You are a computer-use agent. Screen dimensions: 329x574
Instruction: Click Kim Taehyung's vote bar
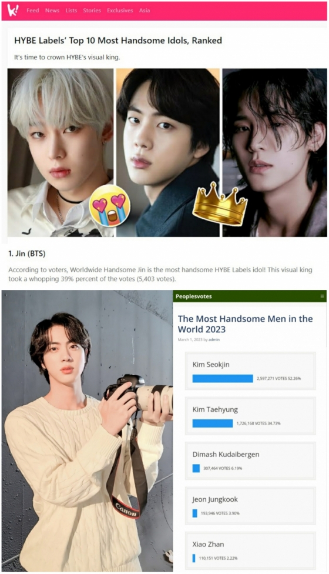213,423
